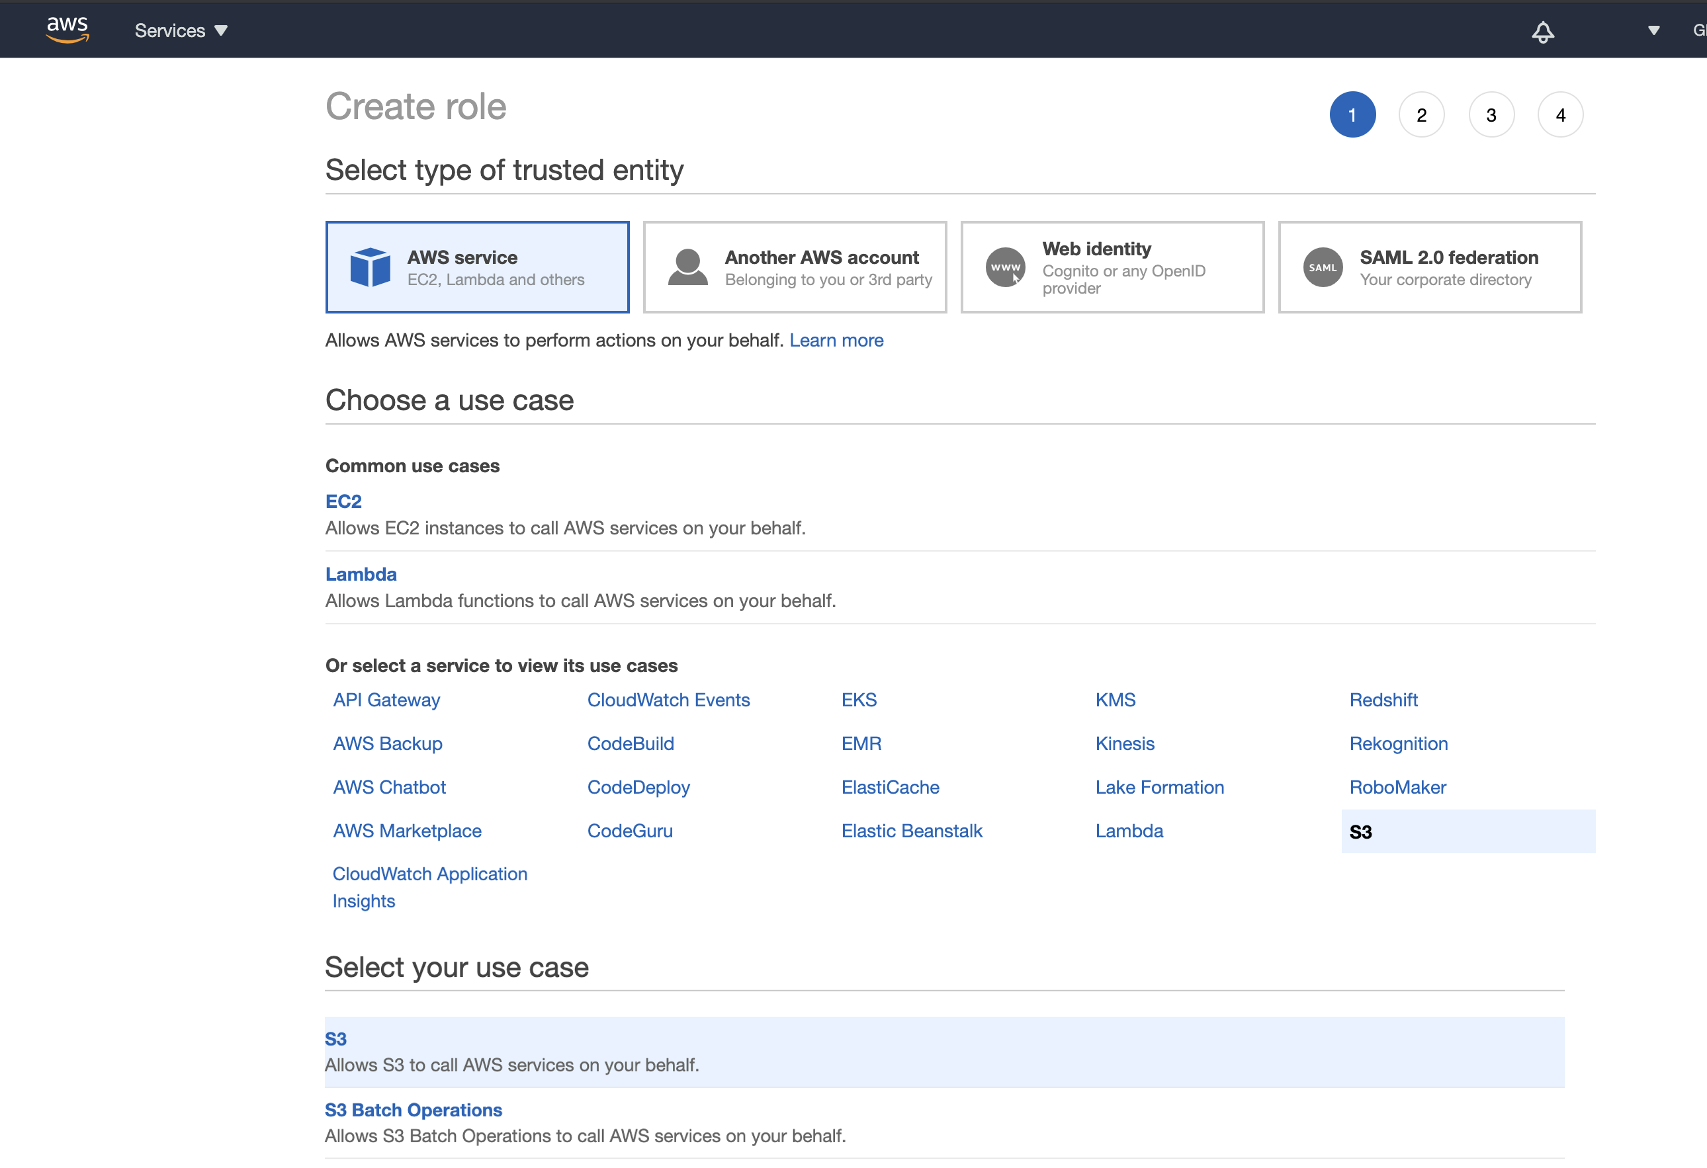This screenshot has height=1168, width=1707.
Task: Click the Web identity WWW icon
Action: pyautogui.click(x=1005, y=267)
